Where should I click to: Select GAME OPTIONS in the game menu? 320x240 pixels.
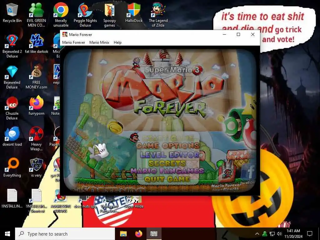point(167,146)
